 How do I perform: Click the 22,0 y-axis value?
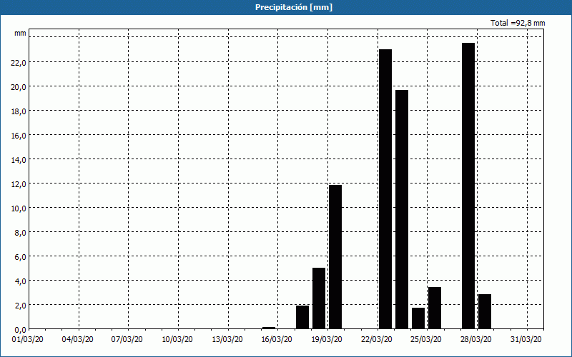coord(19,63)
